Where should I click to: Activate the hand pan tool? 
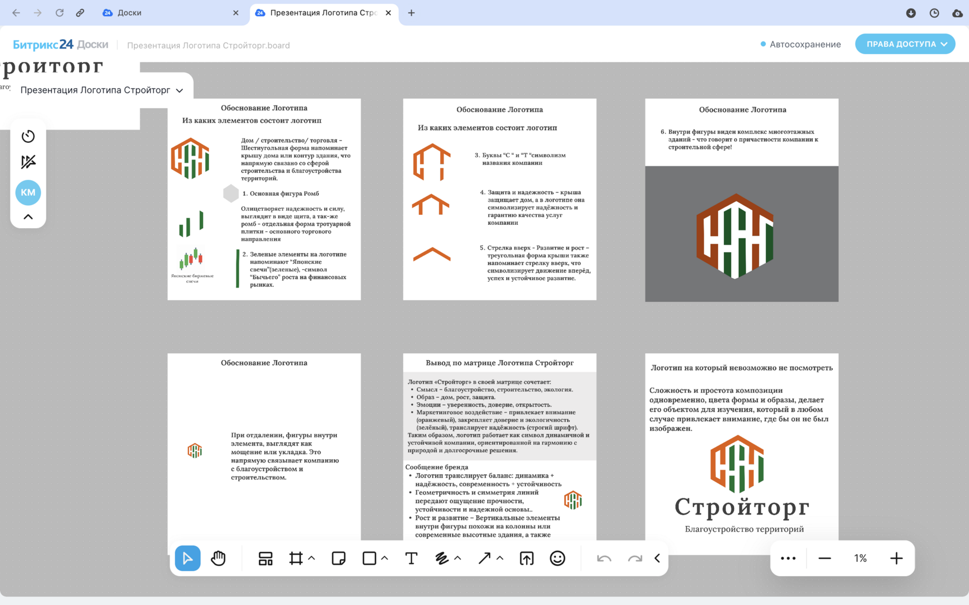[219, 558]
